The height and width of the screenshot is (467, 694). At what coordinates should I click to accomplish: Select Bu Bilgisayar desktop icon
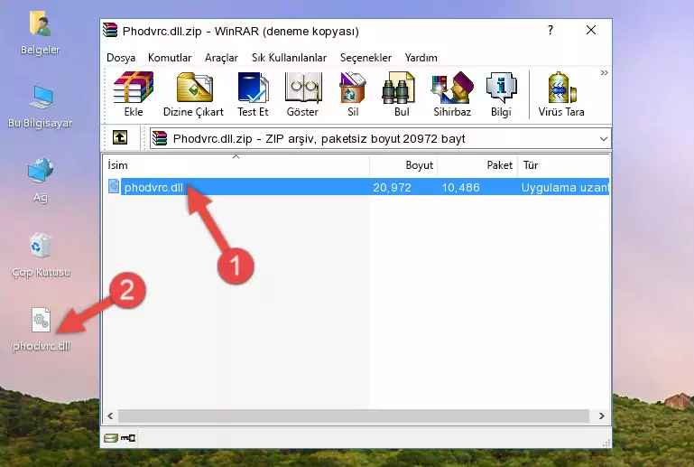pyautogui.click(x=41, y=107)
